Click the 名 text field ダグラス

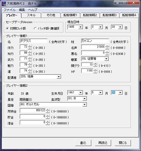coord(33,41)
